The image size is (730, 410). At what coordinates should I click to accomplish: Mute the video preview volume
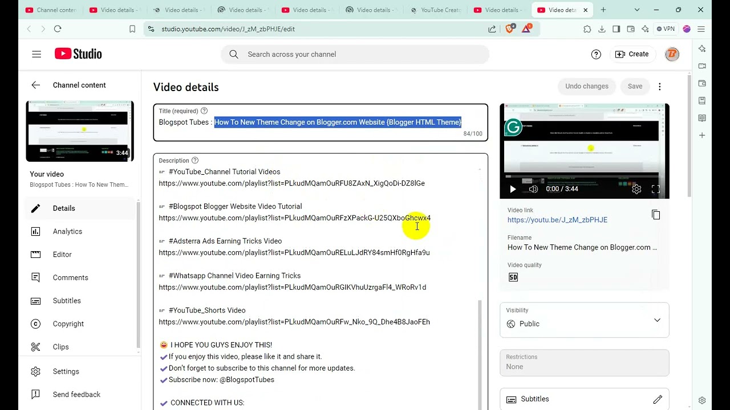coord(533,189)
